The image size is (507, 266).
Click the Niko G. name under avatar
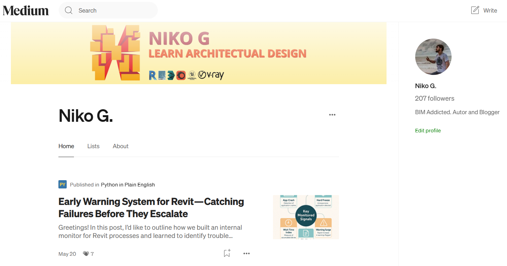point(425,86)
